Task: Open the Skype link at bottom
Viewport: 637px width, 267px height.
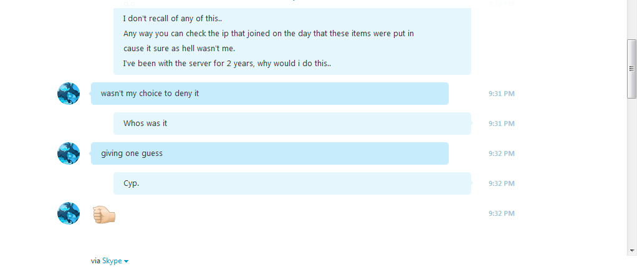Action: pyautogui.click(x=112, y=261)
